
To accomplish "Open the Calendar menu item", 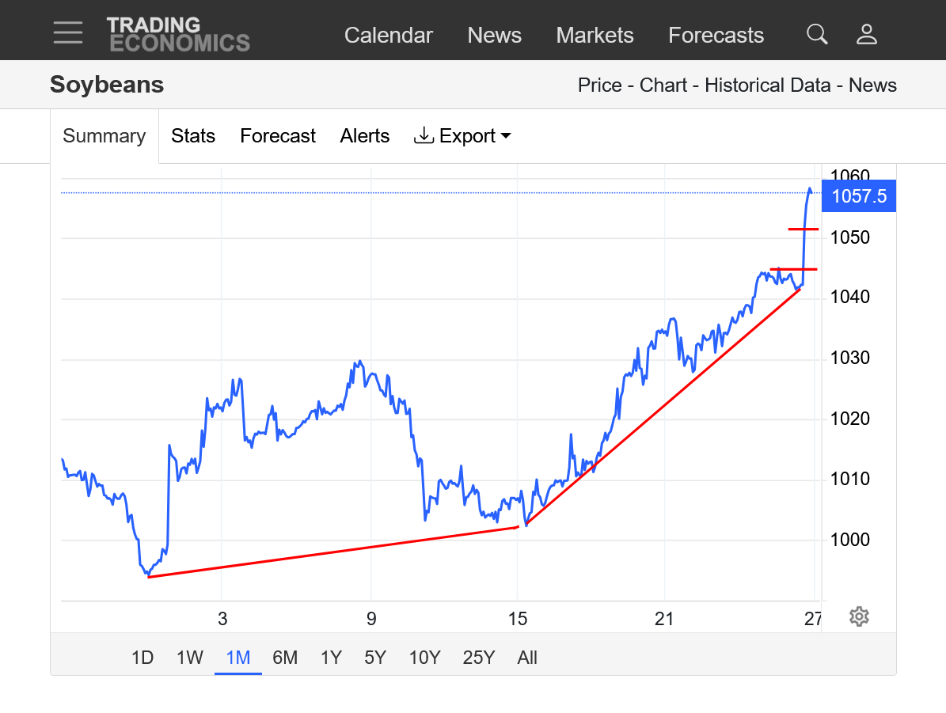I will coord(389,36).
